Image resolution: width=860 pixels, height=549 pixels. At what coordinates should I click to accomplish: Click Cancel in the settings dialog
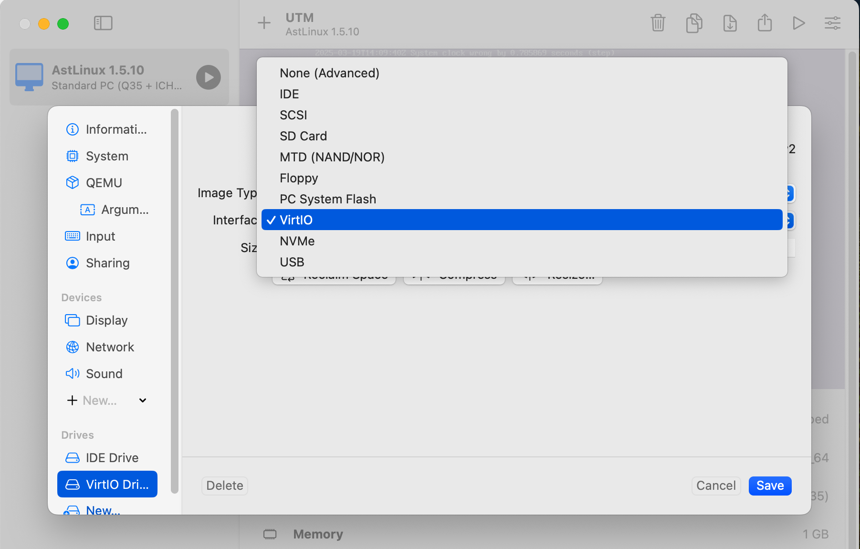(716, 486)
